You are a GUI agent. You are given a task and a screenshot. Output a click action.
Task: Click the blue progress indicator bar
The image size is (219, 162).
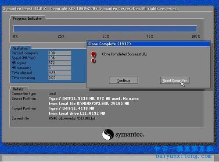point(105,28)
